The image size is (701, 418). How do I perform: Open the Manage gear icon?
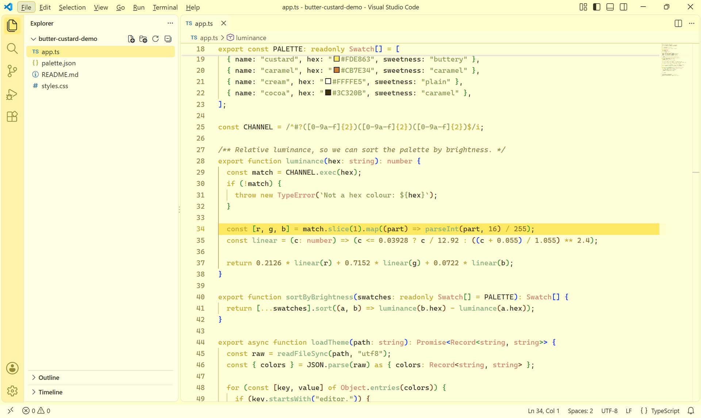pyautogui.click(x=12, y=391)
